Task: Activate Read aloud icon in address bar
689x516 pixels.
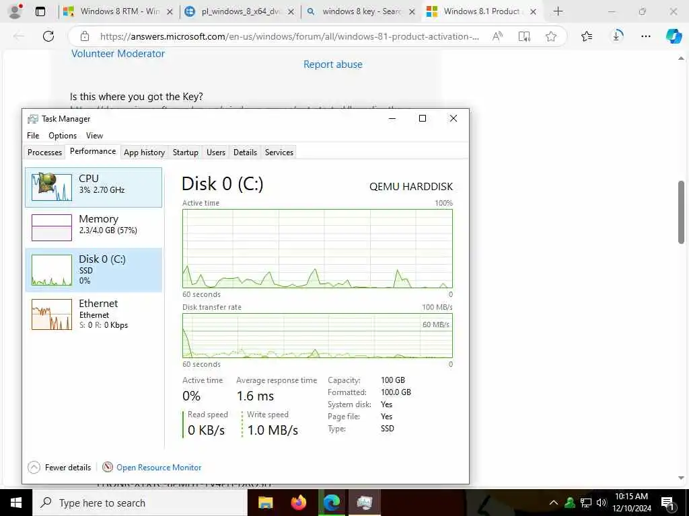Action: coord(497,36)
